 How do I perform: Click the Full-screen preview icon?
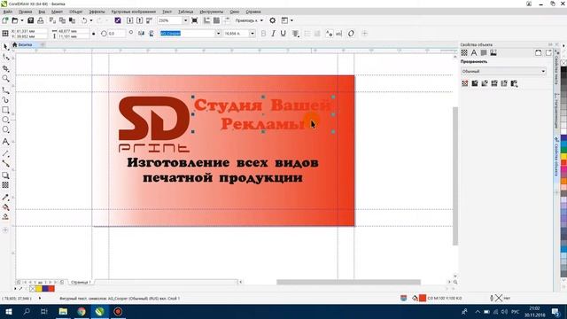[x=195, y=20]
